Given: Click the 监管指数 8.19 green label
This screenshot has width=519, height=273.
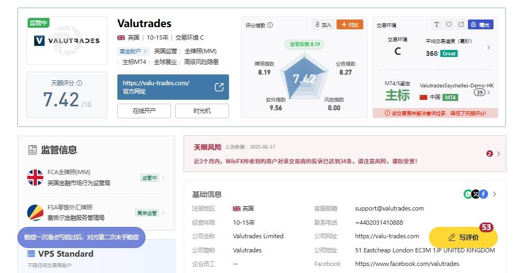Looking at the screenshot, I should pos(305,45).
